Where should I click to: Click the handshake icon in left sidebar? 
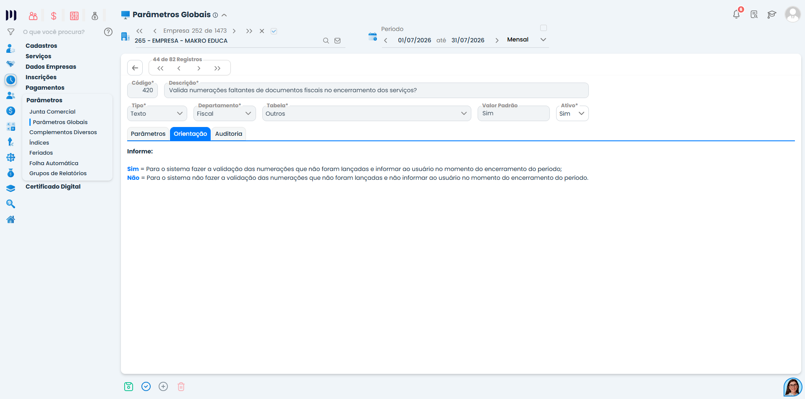[x=11, y=64]
